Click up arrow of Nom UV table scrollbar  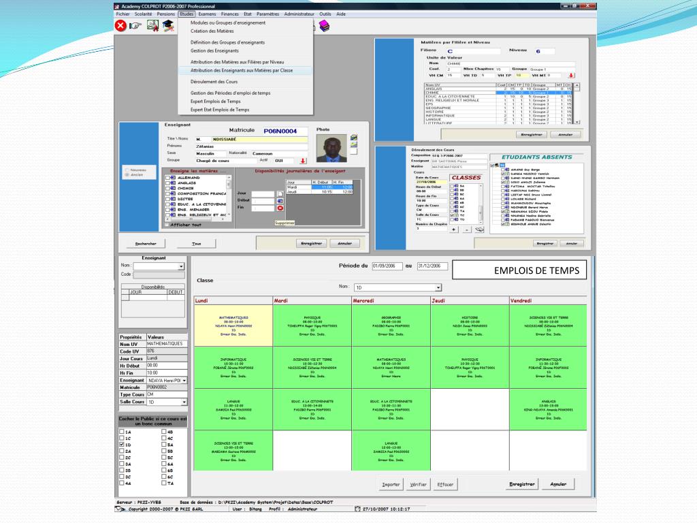click(577, 85)
